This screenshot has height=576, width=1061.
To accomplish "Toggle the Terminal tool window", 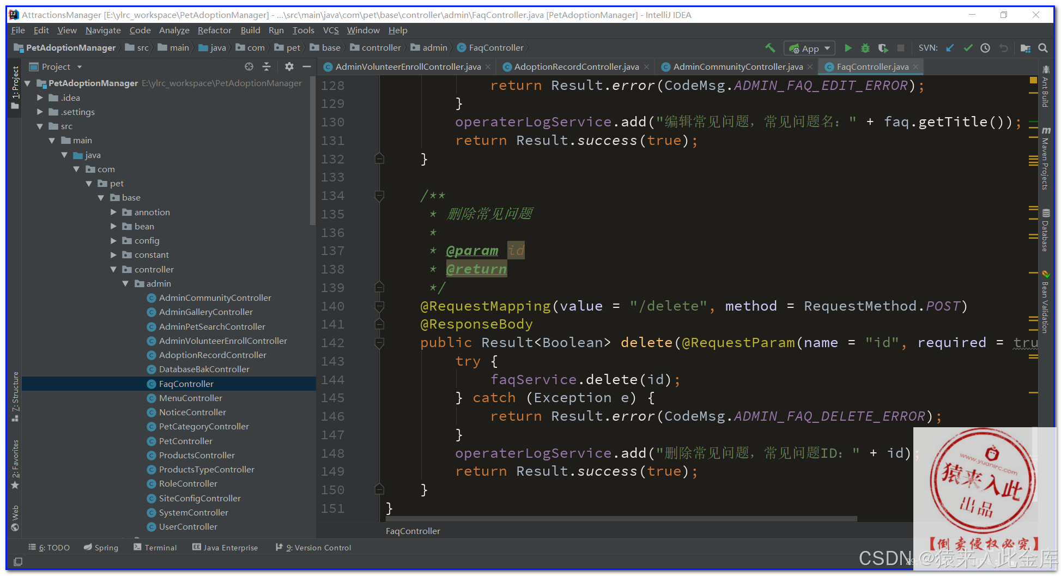I will (x=155, y=547).
